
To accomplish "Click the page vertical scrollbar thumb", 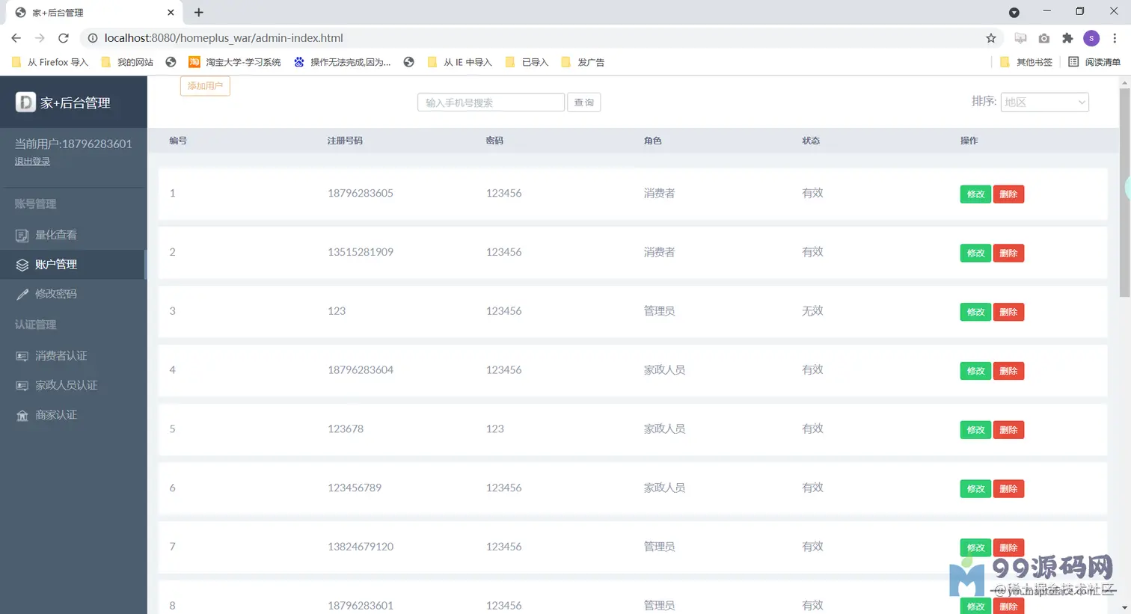I will [x=1124, y=193].
